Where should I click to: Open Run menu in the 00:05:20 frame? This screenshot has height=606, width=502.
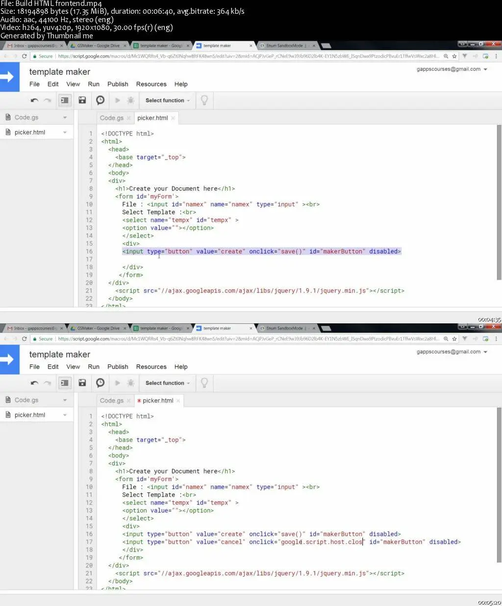coord(94,367)
